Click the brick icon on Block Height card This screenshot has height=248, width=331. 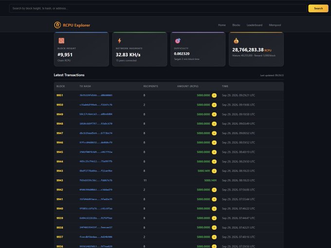point(61,40)
